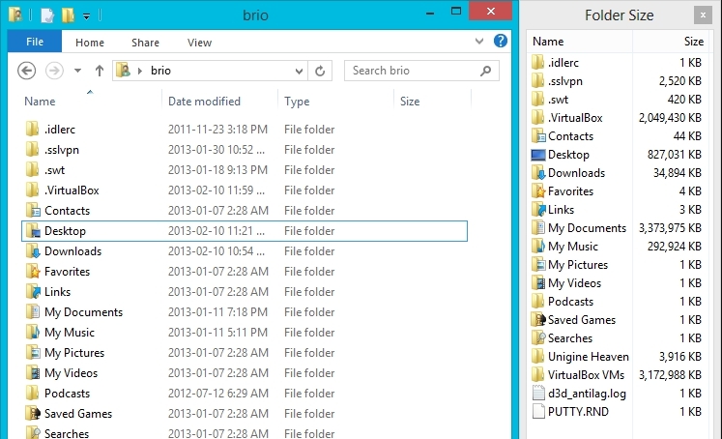Select the Downloads folder in Explorer
722x439 pixels.
coord(245,251)
